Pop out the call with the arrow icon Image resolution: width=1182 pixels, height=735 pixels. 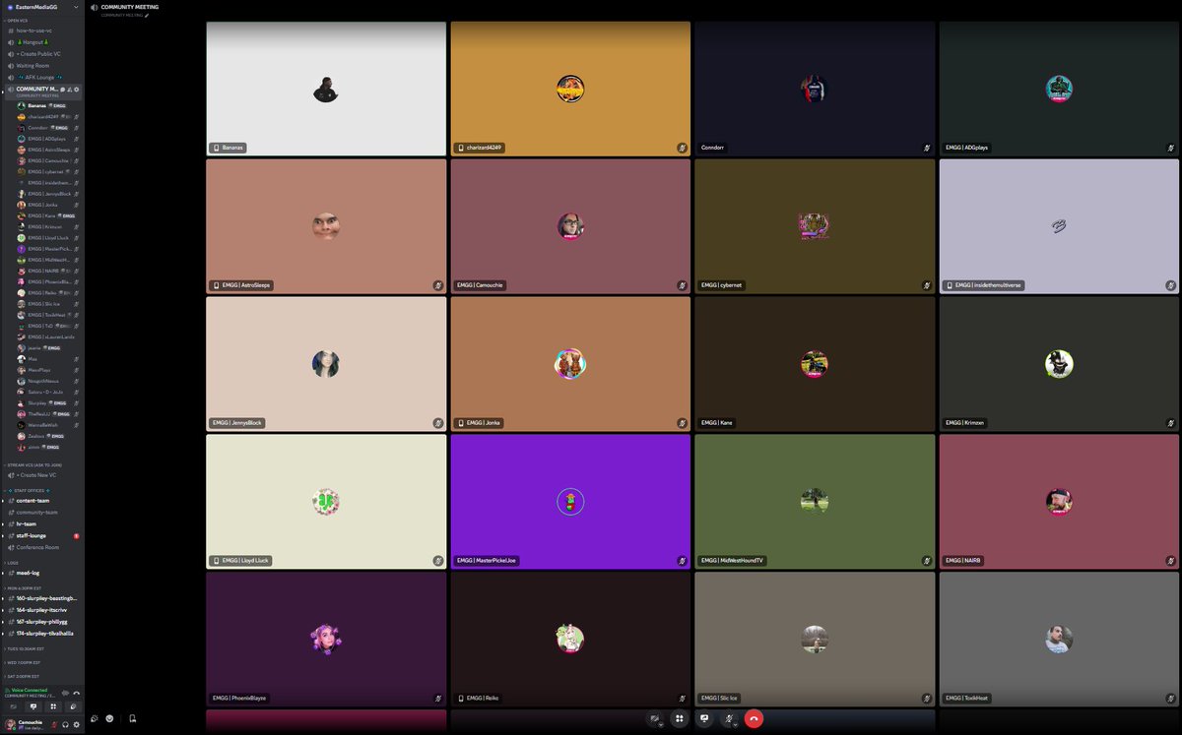pos(66,693)
